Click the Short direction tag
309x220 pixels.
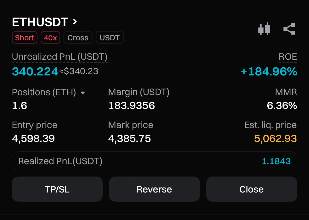(x=25, y=38)
